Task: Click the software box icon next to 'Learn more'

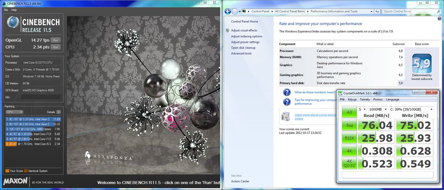Action: [x=286, y=116]
